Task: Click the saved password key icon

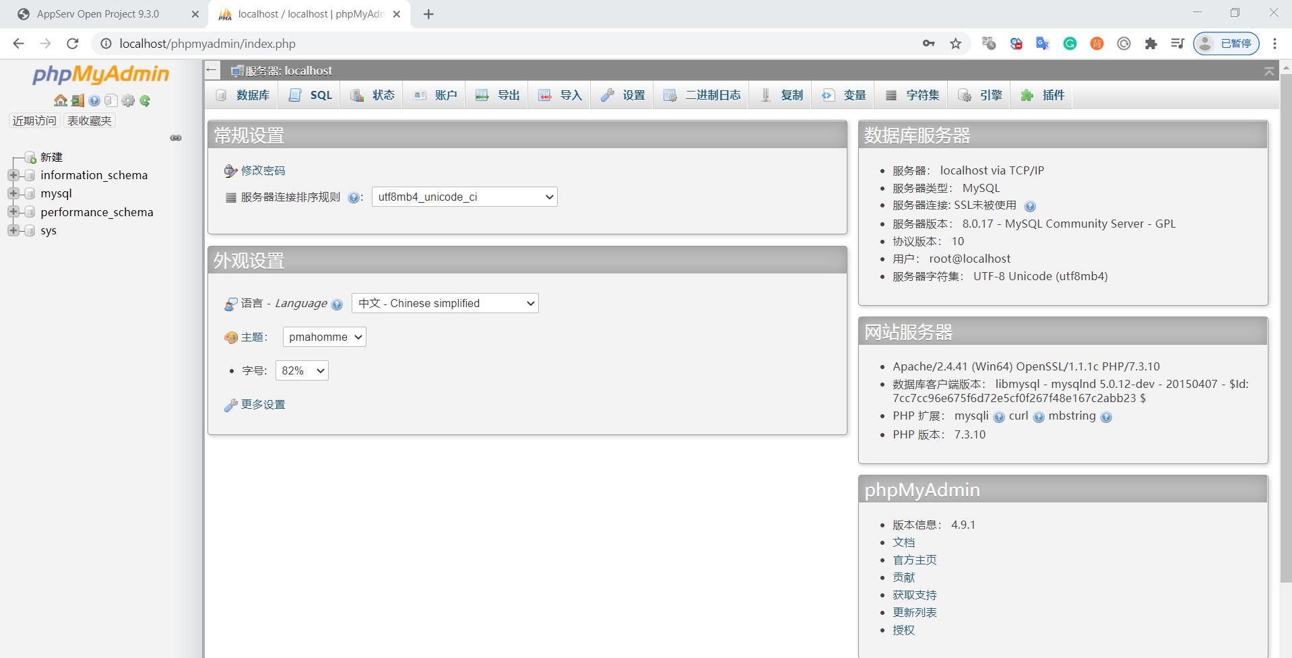Action: (x=929, y=44)
